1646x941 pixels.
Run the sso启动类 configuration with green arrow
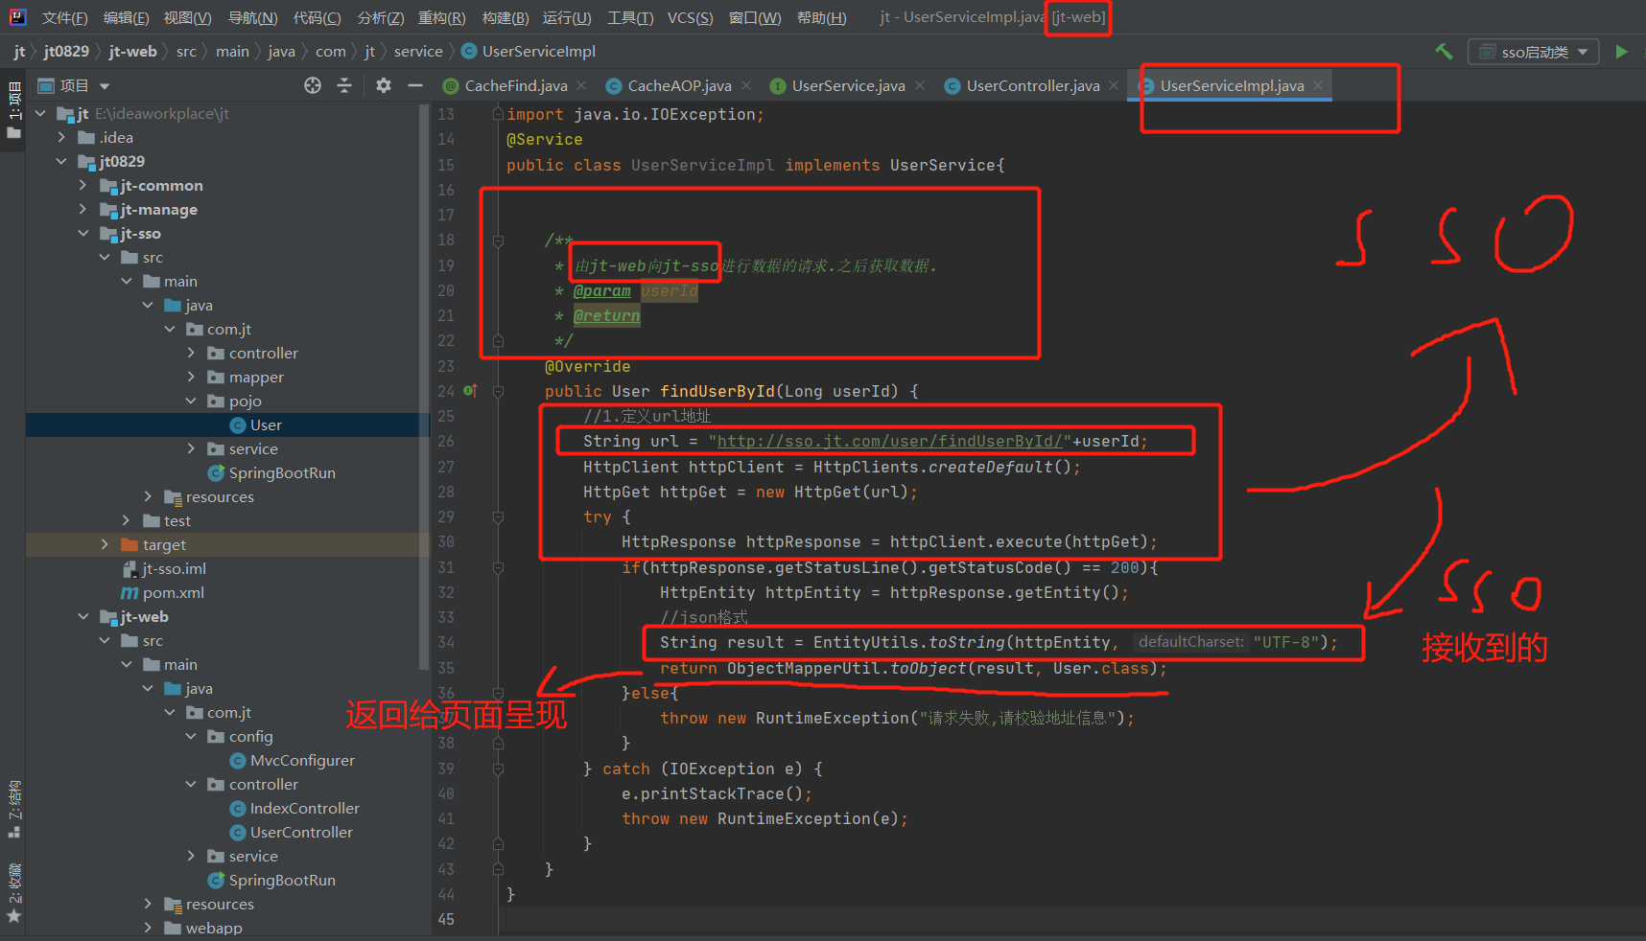[1621, 52]
